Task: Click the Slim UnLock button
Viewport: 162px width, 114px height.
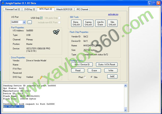Action: tap(112, 23)
